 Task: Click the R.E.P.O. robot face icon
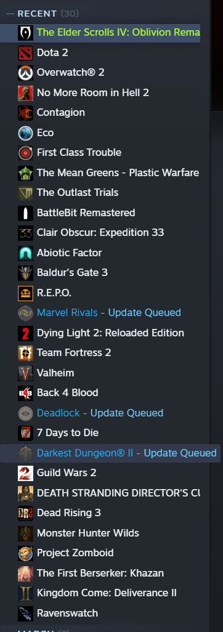(x=25, y=293)
